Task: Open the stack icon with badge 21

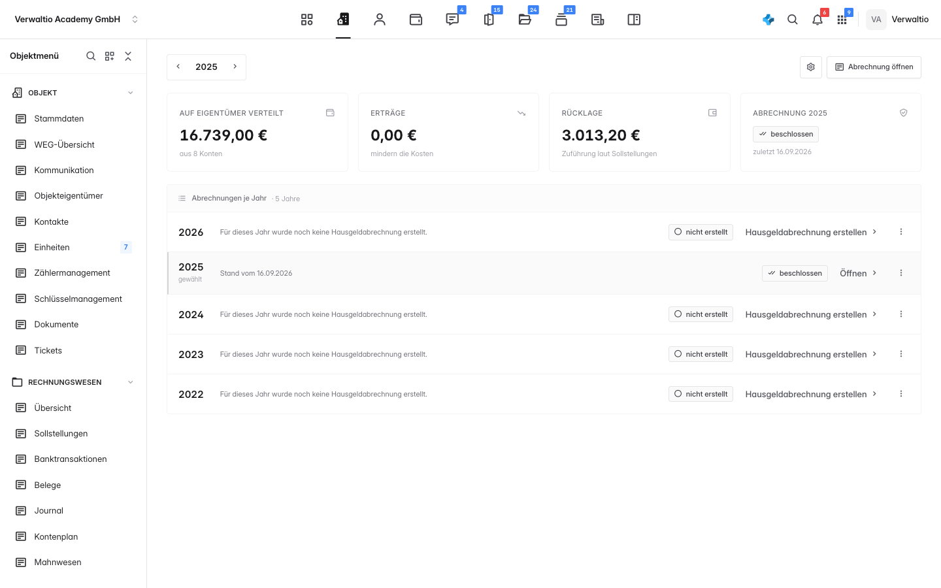Action: pos(561,20)
